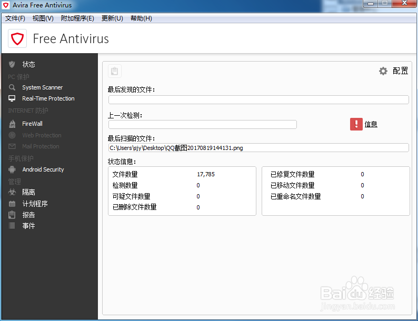Click the 检测数量 row label
The height and width of the screenshot is (321, 418).
pyautogui.click(x=125, y=185)
